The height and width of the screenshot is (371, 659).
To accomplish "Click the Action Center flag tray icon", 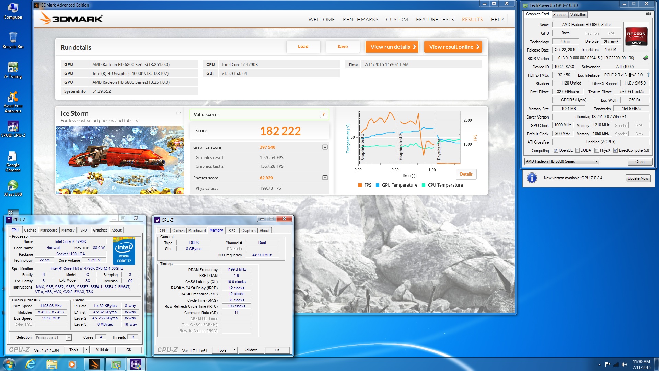I will point(608,364).
